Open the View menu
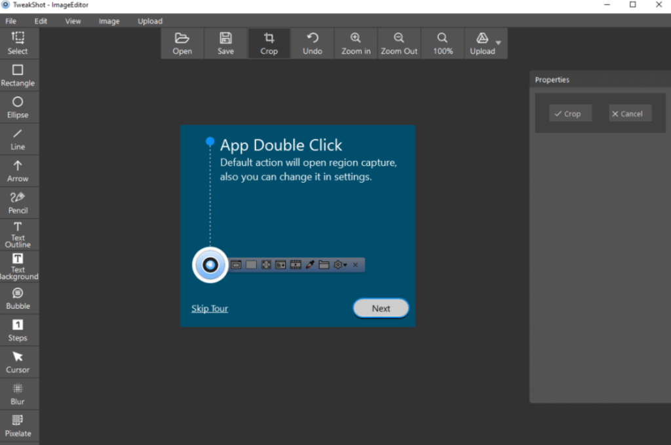671x445 pixels. pos(73,21)
